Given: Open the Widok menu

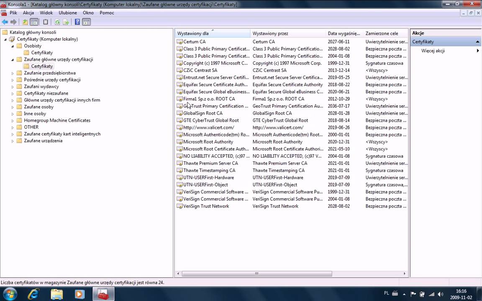Looking at the screenshot, I should [46, 13].
